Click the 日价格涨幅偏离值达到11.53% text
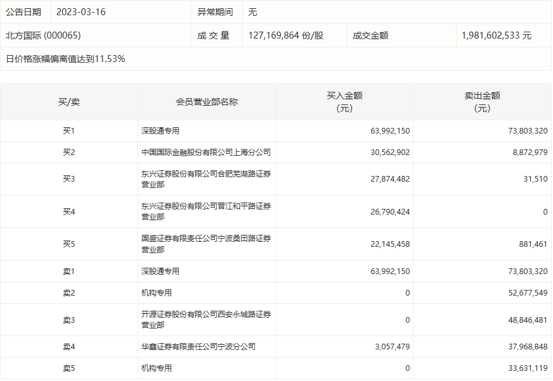Screen dimensions: 553x381 point(65,59)
